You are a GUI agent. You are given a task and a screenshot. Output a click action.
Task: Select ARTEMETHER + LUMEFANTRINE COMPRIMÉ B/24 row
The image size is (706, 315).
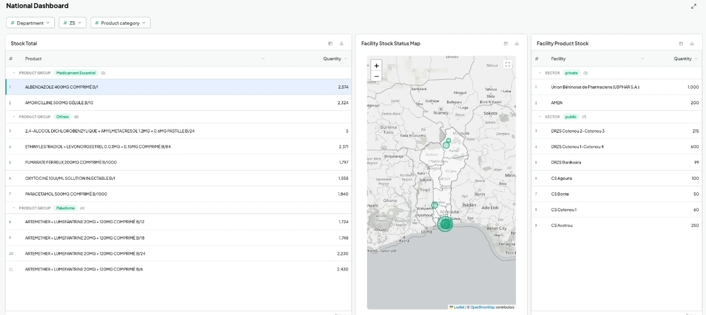[x=178, y=254]
